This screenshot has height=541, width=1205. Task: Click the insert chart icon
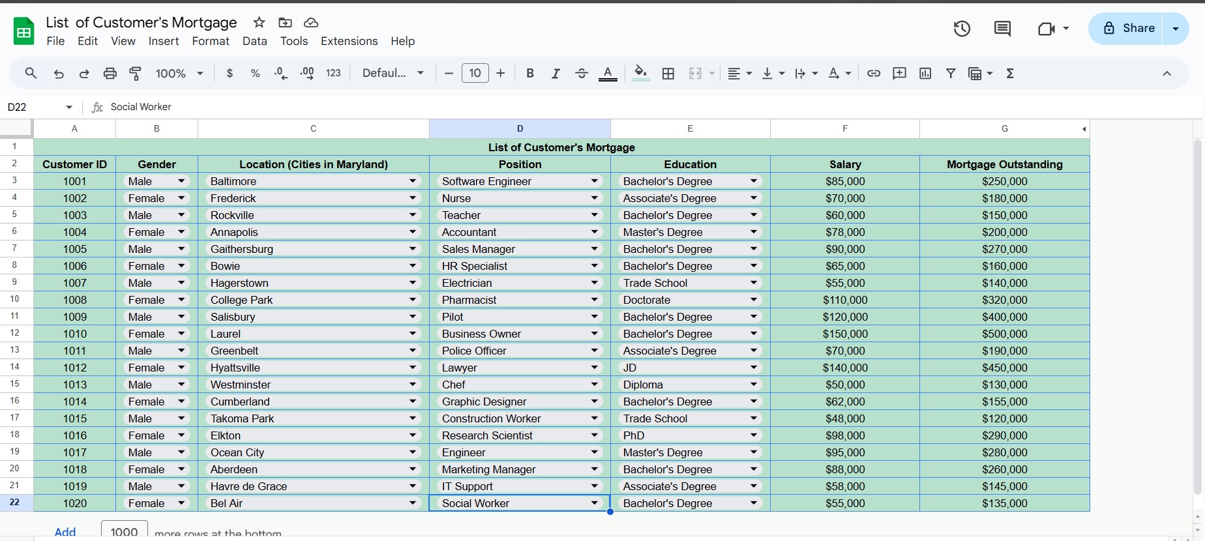[925, 74]
